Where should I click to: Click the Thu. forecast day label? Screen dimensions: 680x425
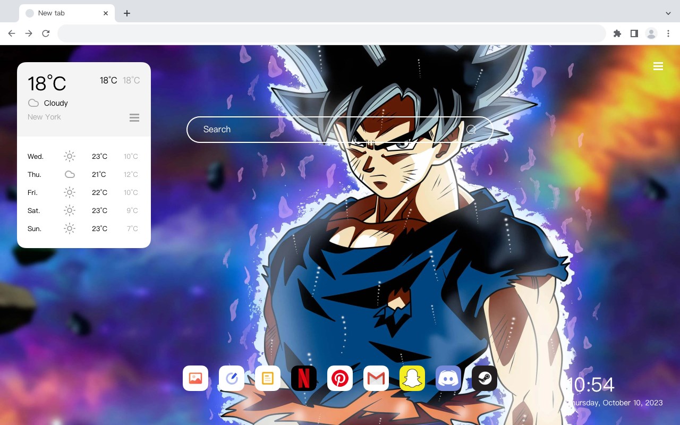point(35,174)
